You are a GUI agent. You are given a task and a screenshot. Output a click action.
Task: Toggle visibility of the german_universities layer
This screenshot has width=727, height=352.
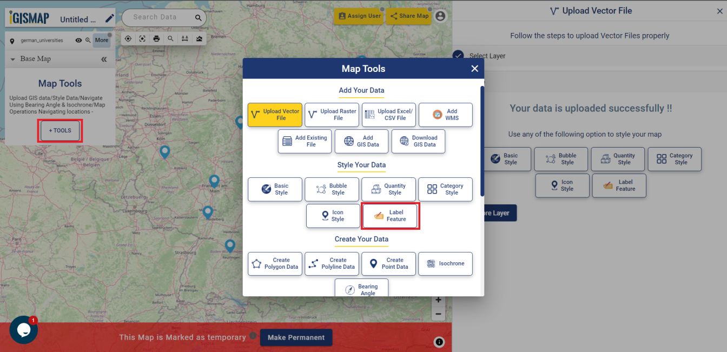[78, 39]
